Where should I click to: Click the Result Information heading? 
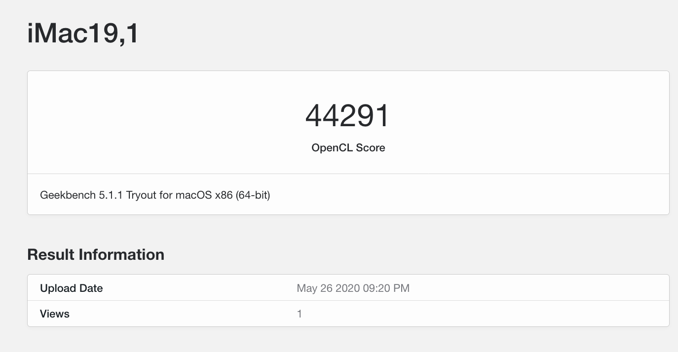96,254
